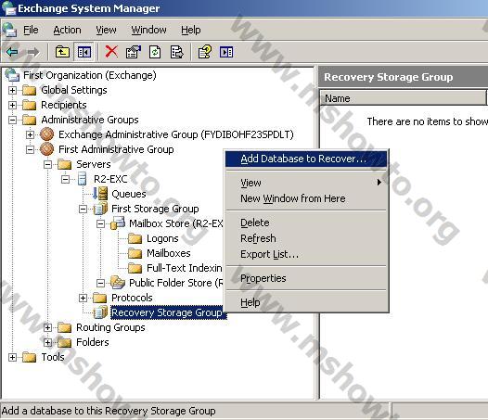Toggle the Show/Hide Console Tree icon
This screenshot has width=488, height=420.
click(84, 52)
